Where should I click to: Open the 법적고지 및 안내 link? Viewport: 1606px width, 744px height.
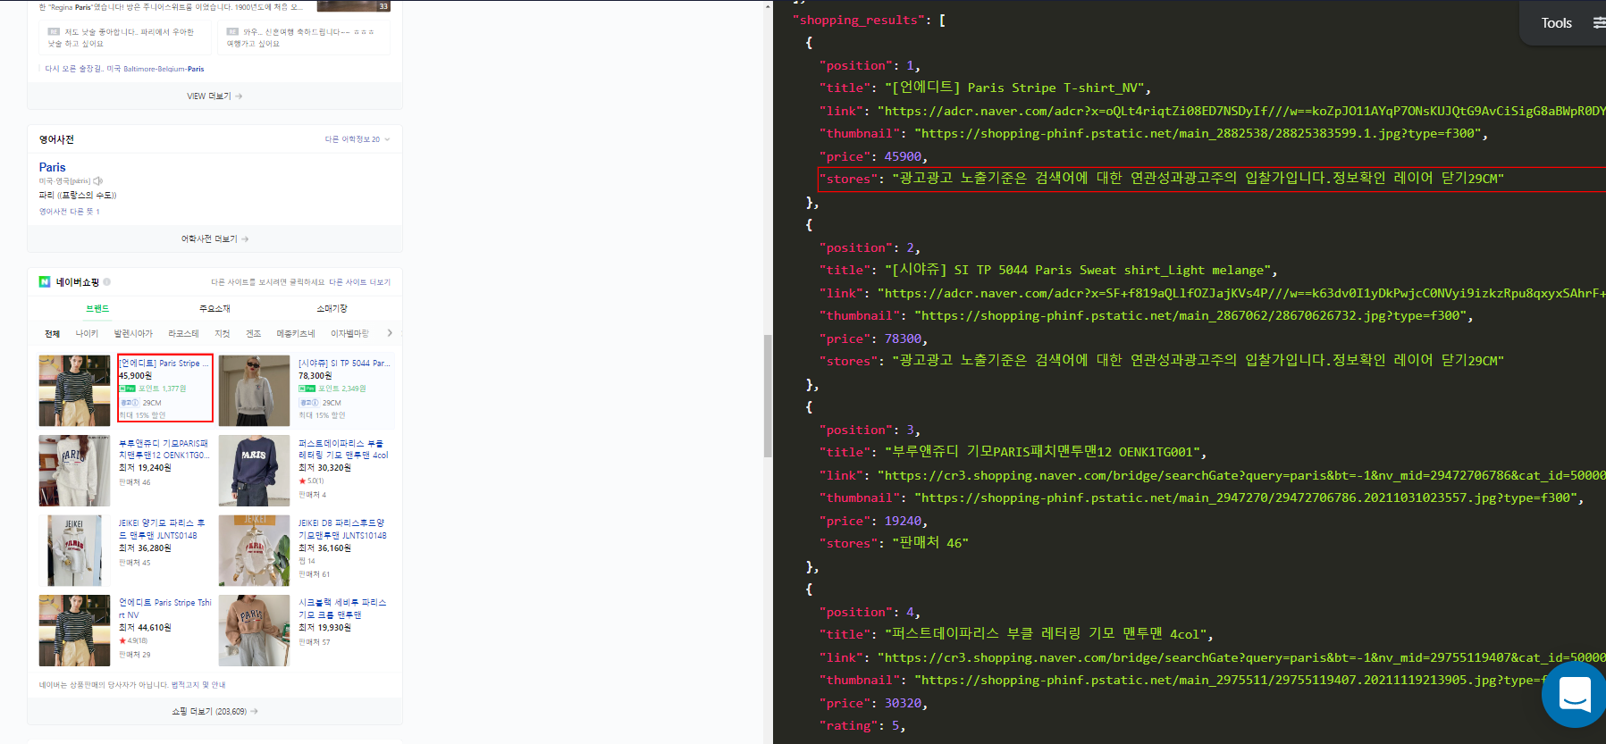coord(198,685)
